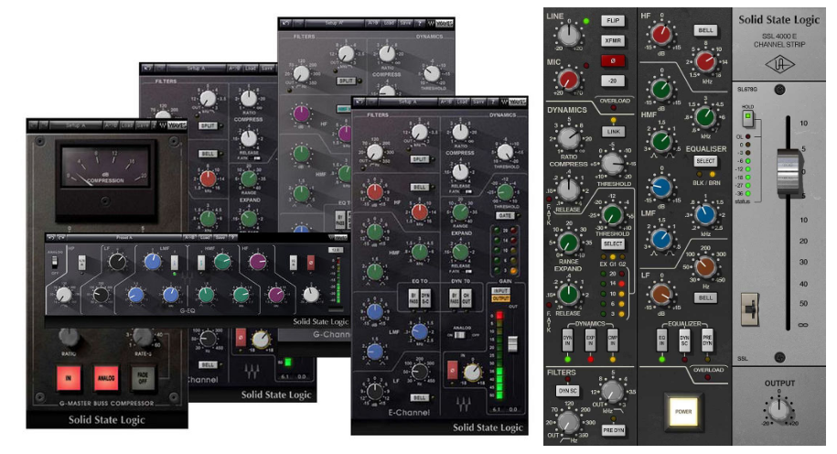
Task: Click the IN button on G-Master Buss Compressor
Action: pos(69,378)
